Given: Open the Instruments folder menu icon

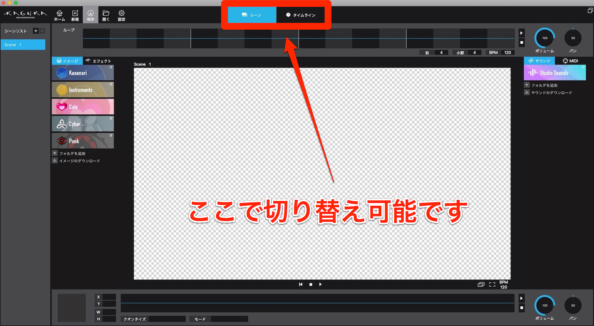Looking at the screenshot, I should pyautogui.click(x=111, y=84).
